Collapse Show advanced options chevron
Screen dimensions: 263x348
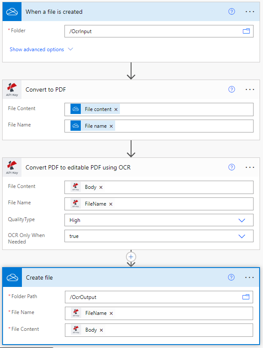[x=70, y=49]
